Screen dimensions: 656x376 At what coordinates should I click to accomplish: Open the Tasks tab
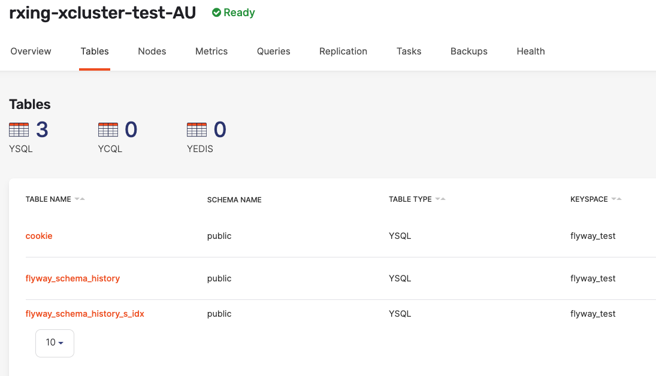click(409, 51)
